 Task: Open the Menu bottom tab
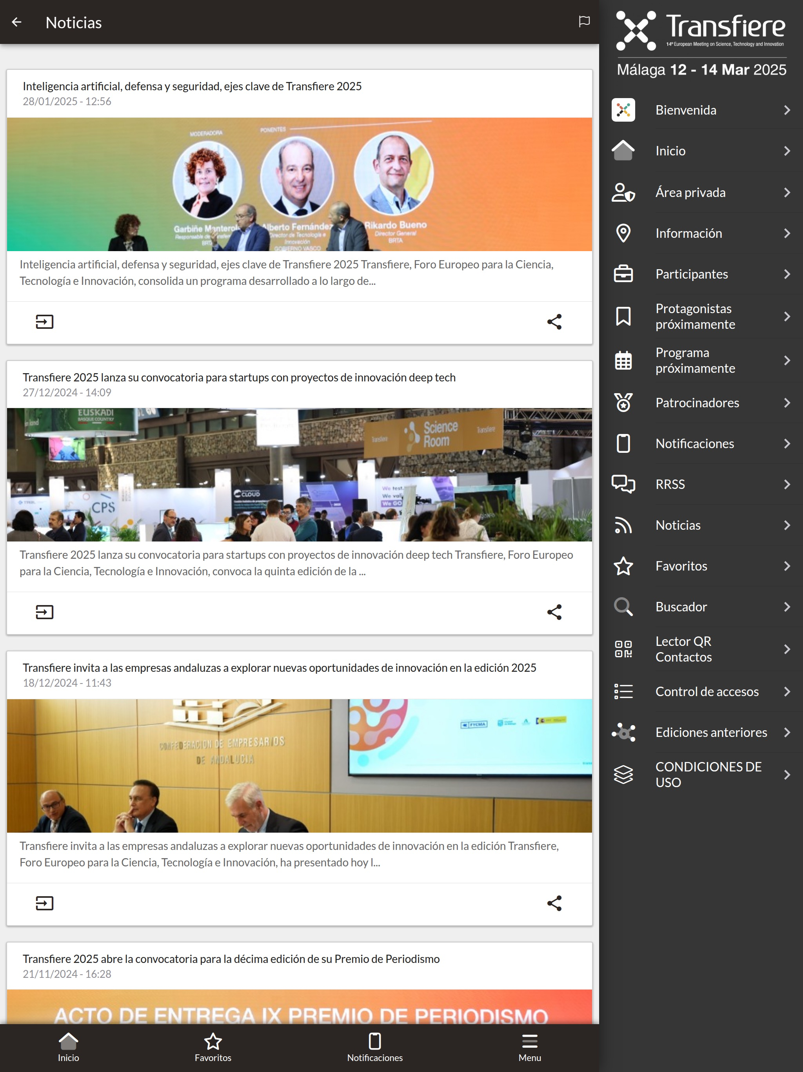pyautogui.click(x=530, y=1048)
